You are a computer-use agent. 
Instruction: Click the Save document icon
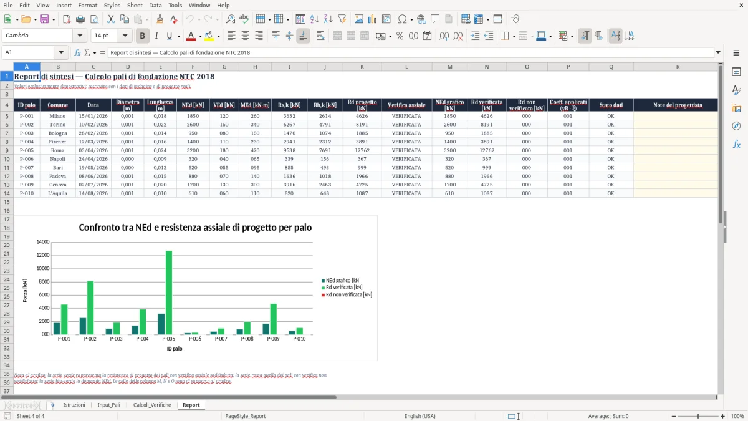tap(44, 19)
